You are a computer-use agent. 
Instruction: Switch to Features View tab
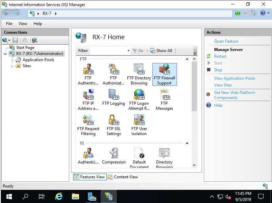[x=90, y=177]
